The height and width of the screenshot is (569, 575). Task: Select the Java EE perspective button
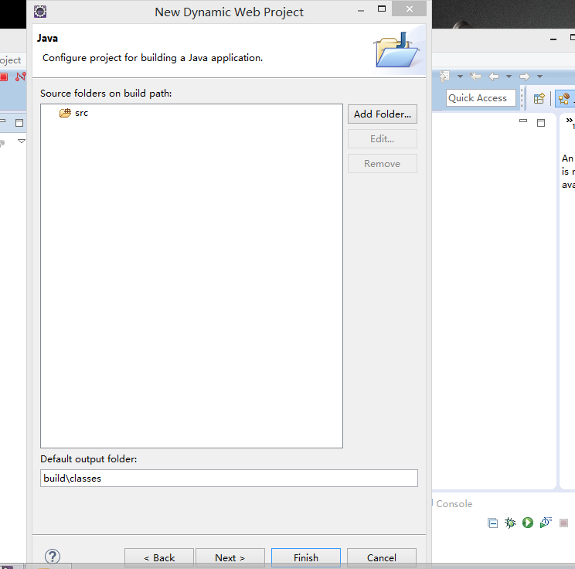pyautogui.click(x=565, y=98)
